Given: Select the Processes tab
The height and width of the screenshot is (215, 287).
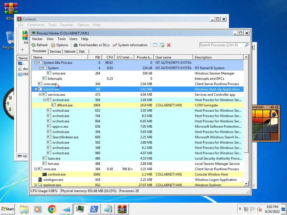Looking at the screenshot, I should [x=39, y=51].
